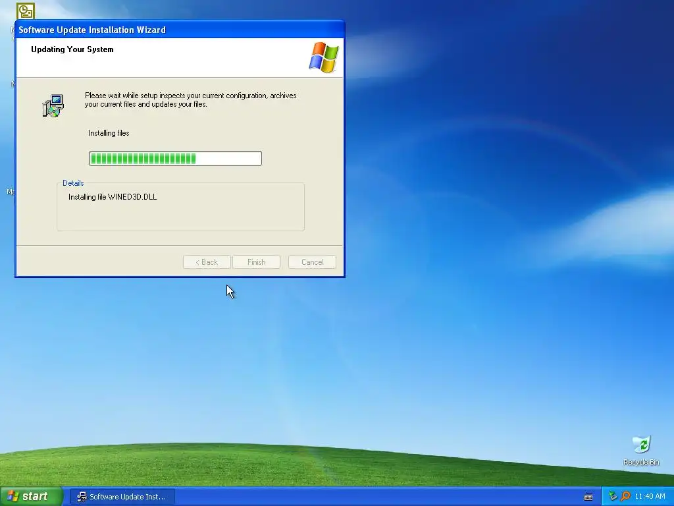Click the setup computer-and-disc icon in the wizard
The width and height of the screenshot is (674, 506).
point(53,105)
